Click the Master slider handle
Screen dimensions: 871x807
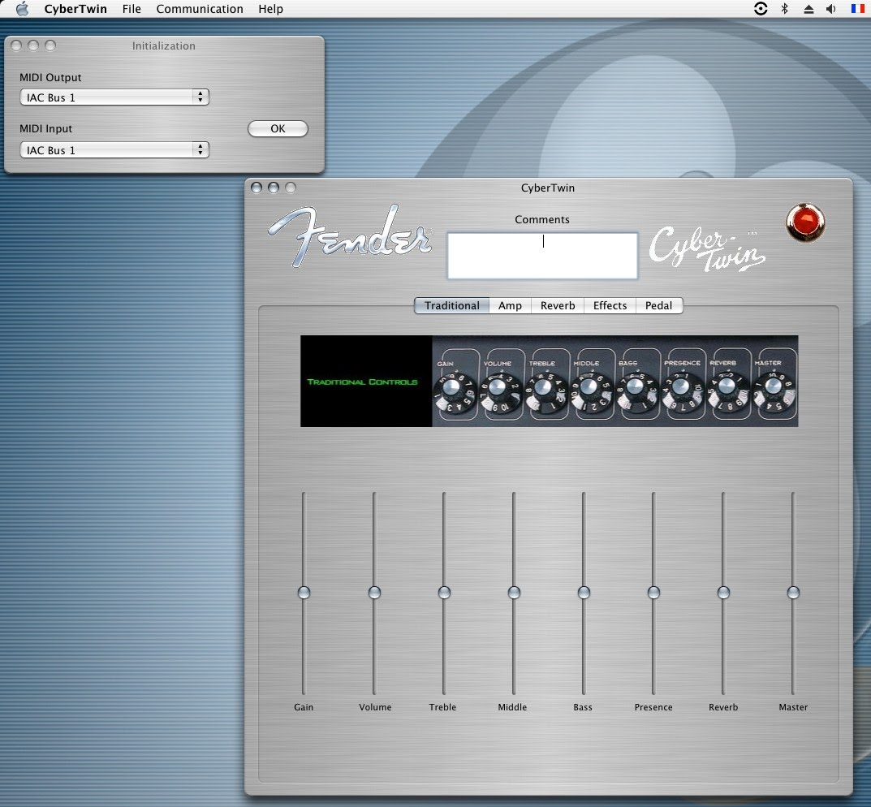(x=793, y=593)
